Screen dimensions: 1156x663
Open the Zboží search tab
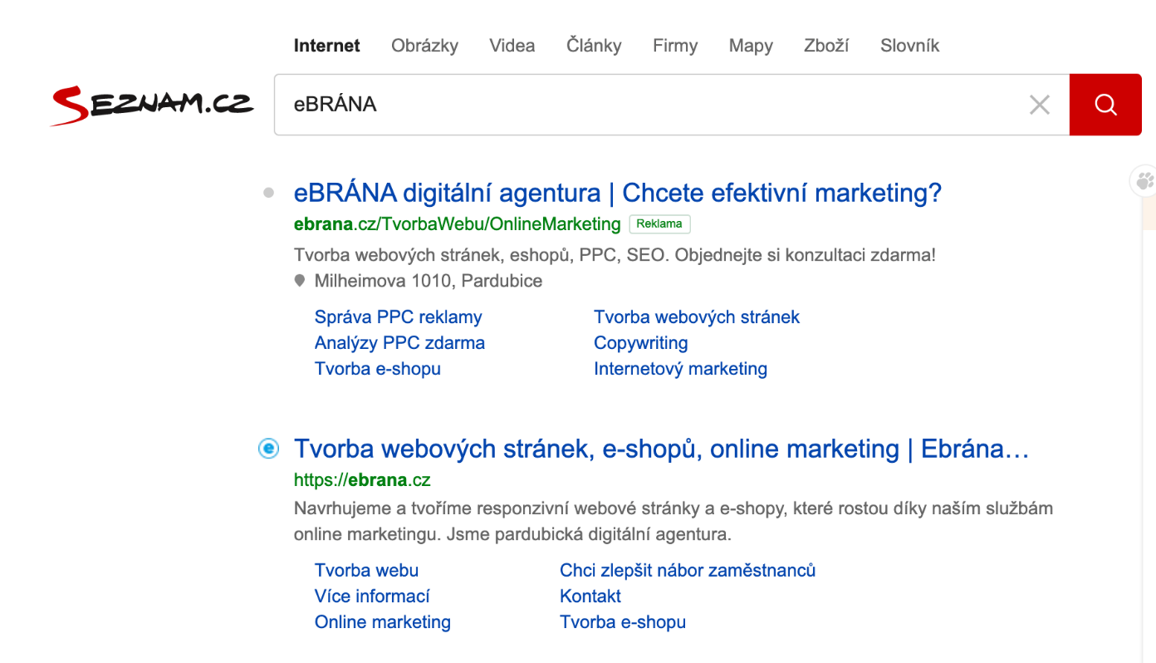826,46
